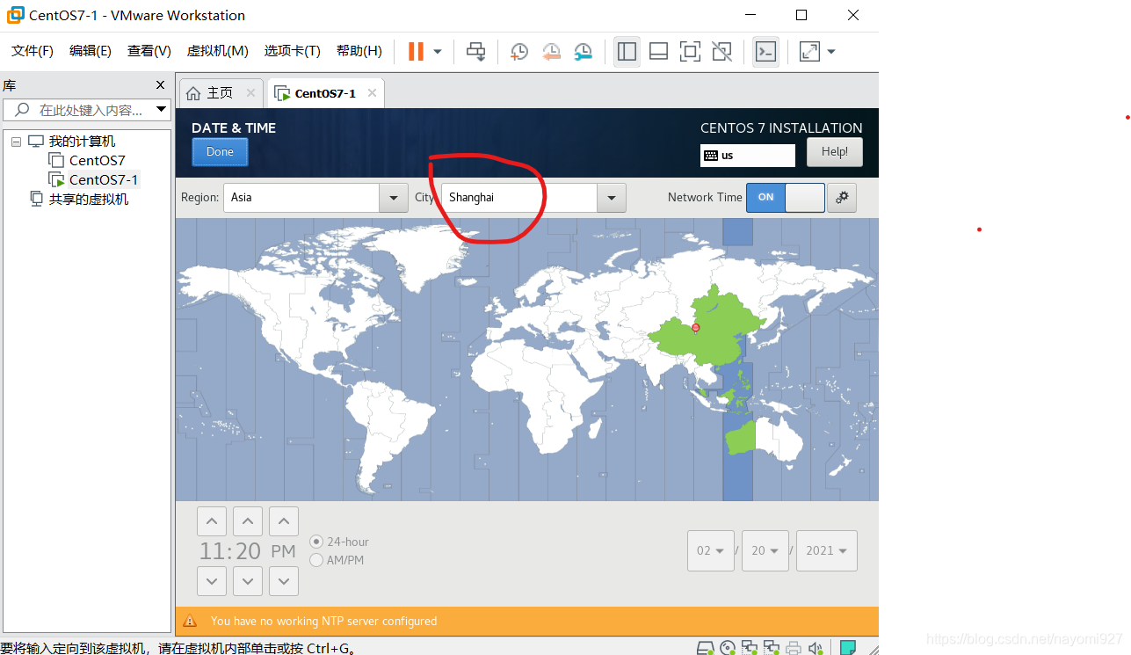Select CentOS7-1 in the library tree
Viewport: 1131px width, 655px height.
(x=104, y=179)
